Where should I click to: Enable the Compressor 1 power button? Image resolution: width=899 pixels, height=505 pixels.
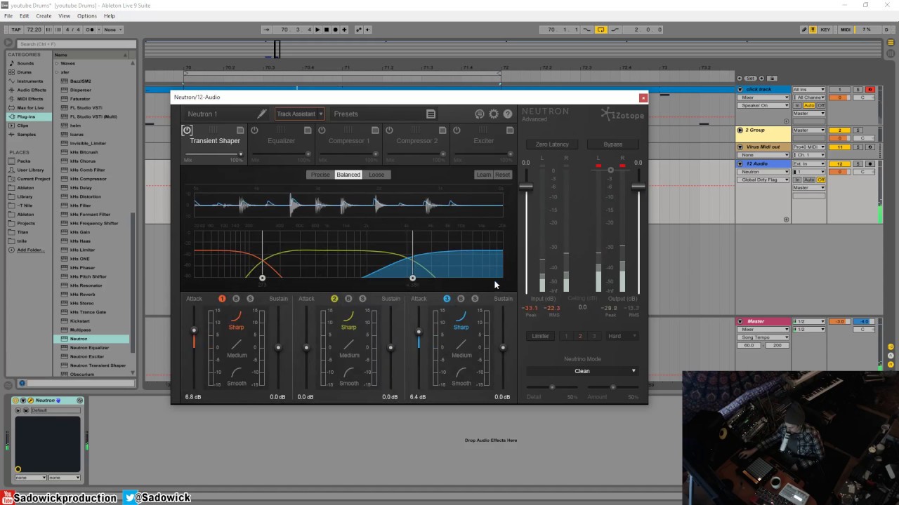coord(322,130)
